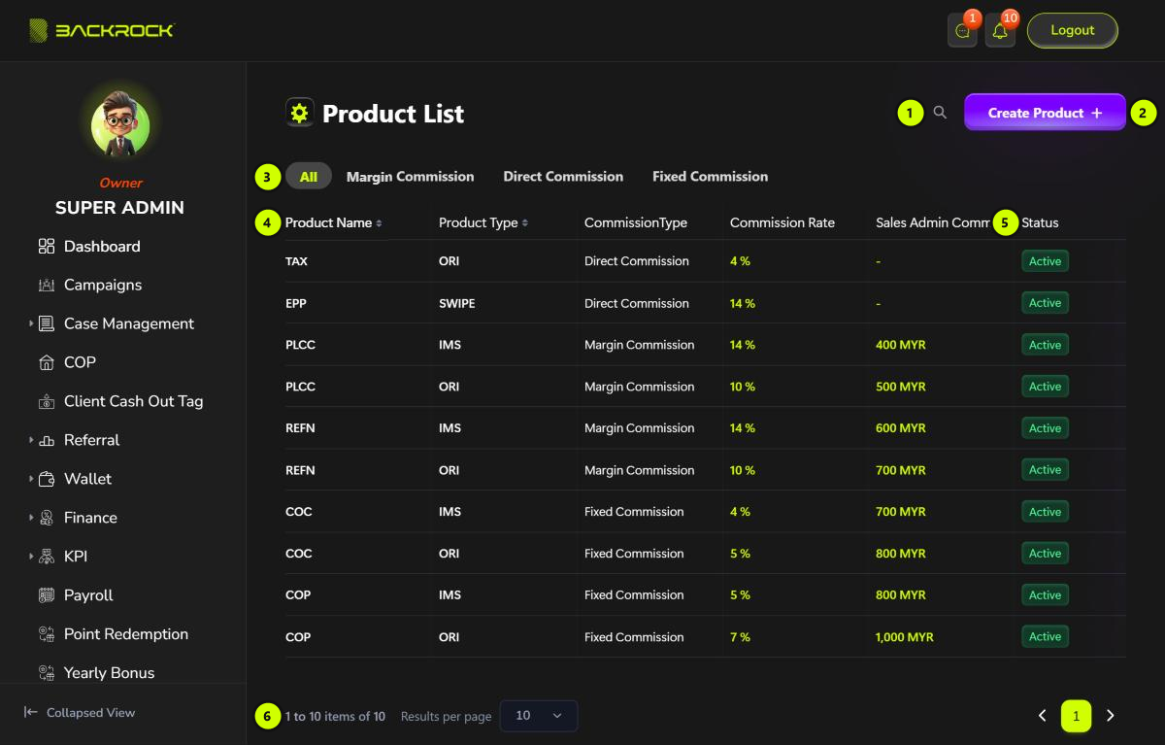Click the SWIPE product type cell
Screen dimensions: 1165x745
point(457,303)
